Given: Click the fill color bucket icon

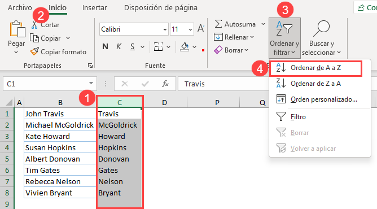Looking at the screenshot, I should (185, 47).
